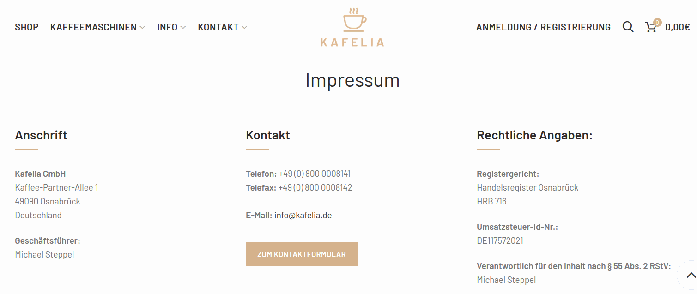The height and width of the screenshot is (294, 697).
Task: Click the Kafelia wordmark text
Action: click(x=352, y=42)
